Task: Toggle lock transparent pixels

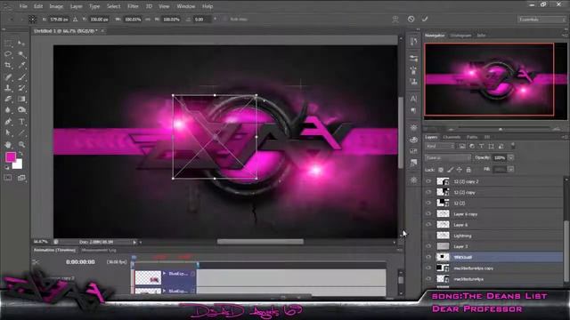Action: click(441, 170)
